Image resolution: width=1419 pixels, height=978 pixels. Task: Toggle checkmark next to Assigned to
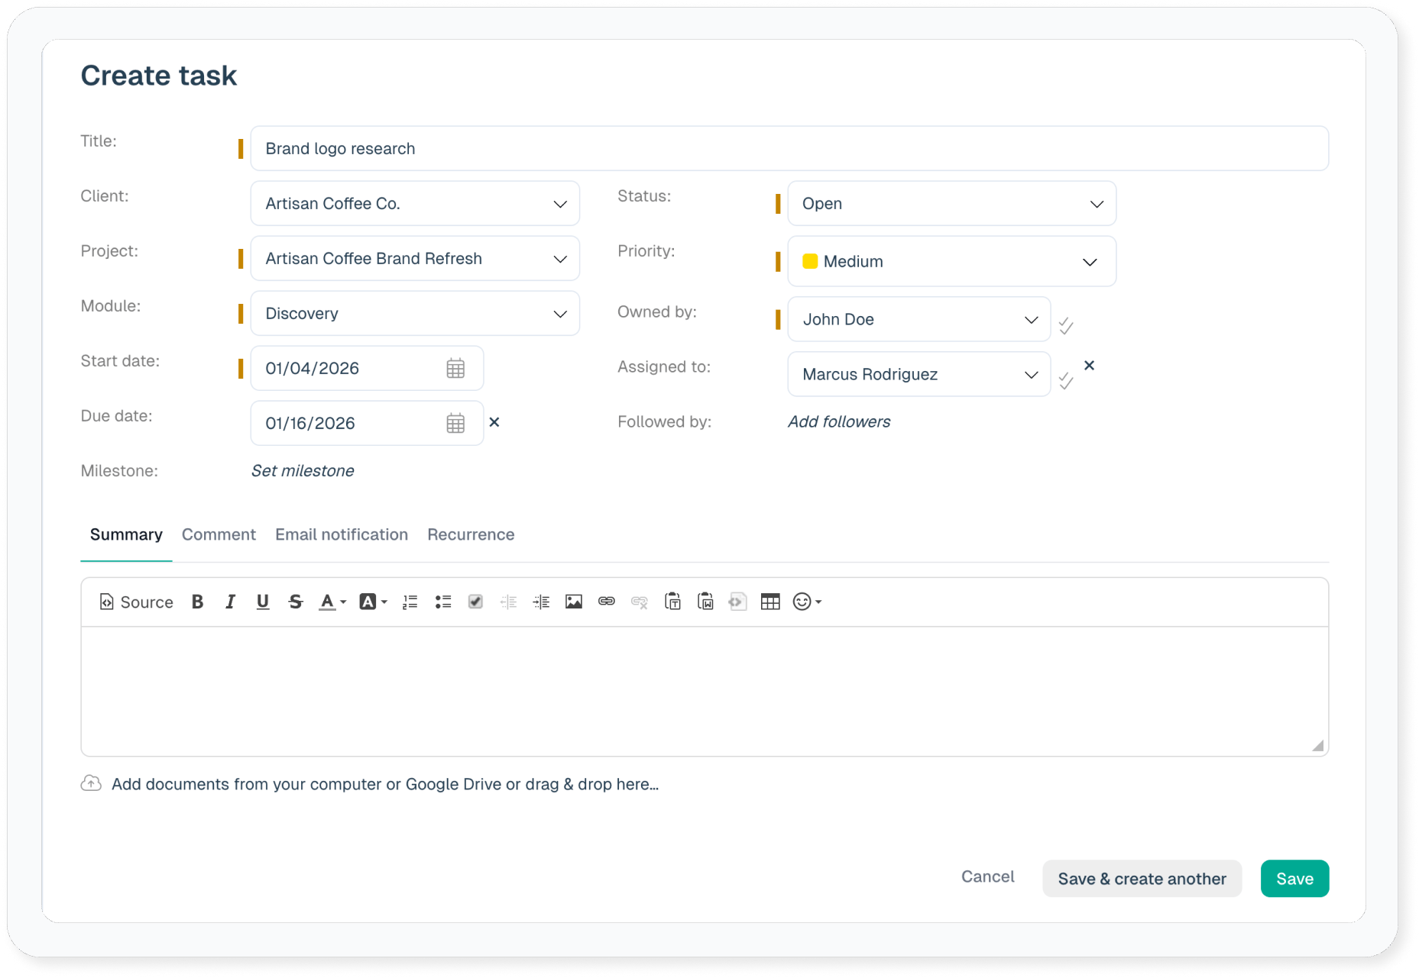click(x=1066, y=381)
